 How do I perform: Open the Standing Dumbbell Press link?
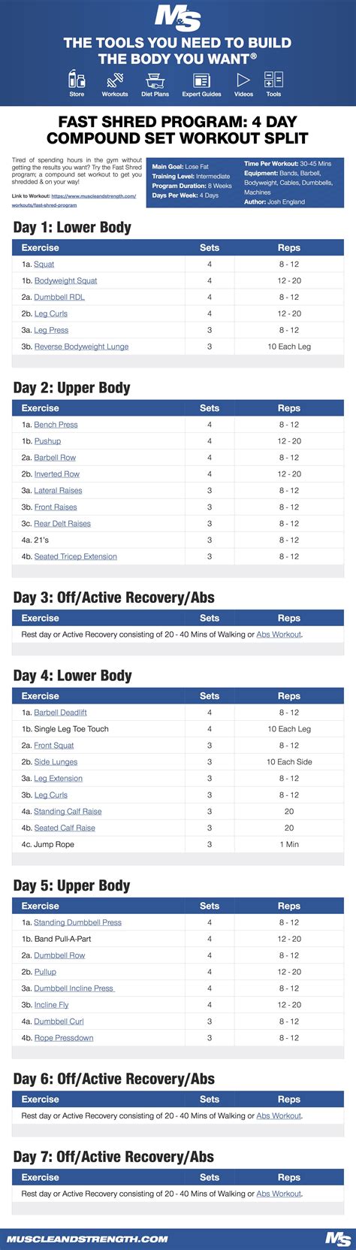[x=77, y=923]
